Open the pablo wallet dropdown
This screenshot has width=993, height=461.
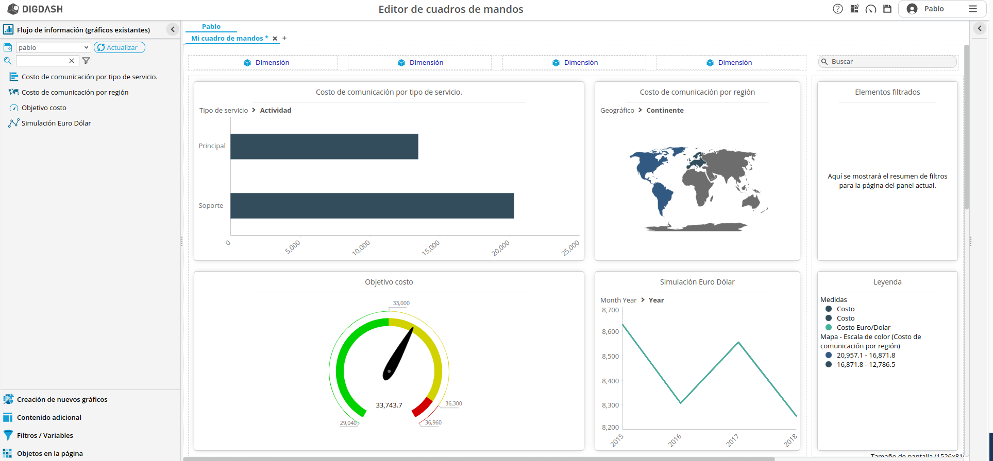pos(53,47)
